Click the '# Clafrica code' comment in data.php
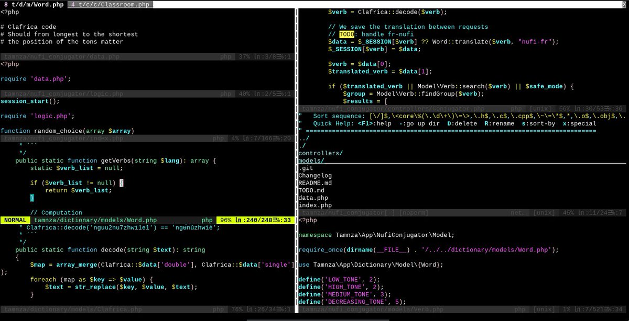The width and height of the screenshot is (629, 321). pos(28,27)
